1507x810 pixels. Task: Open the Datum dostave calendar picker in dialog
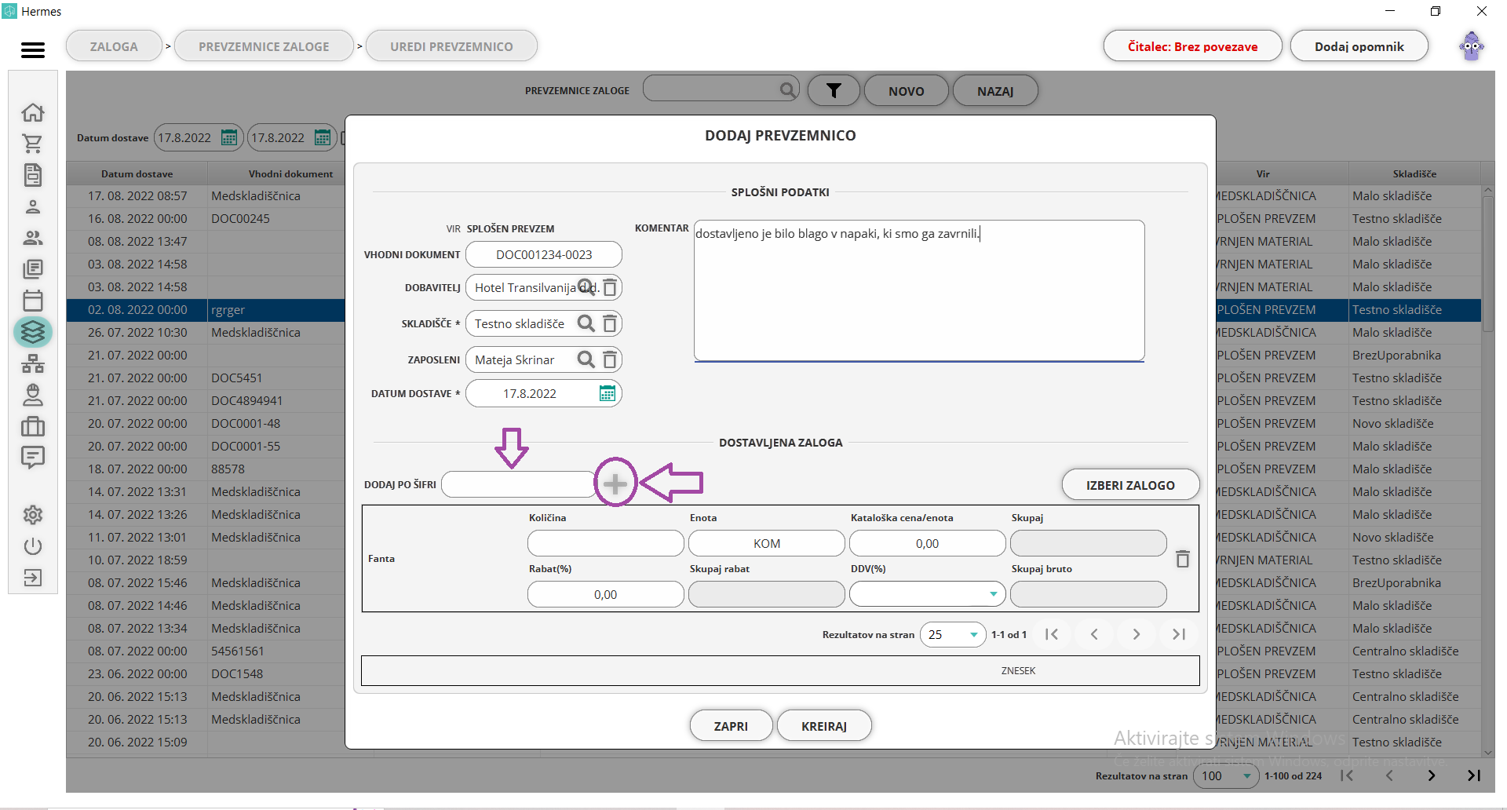[x=608, y=393]
